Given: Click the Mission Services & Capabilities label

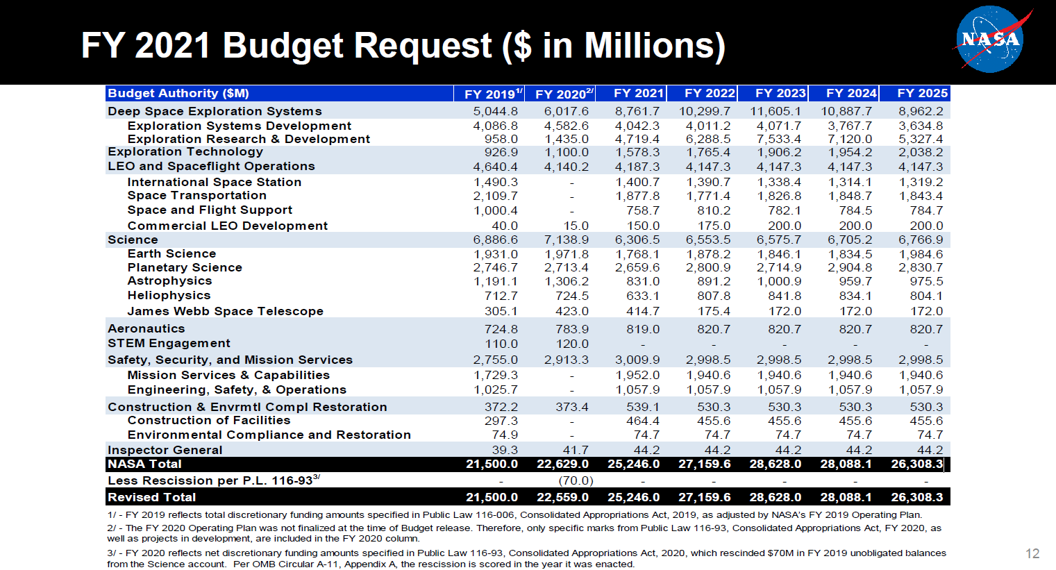Looking at the screenshot, I should pyautogui.click(x=228, y=375).
